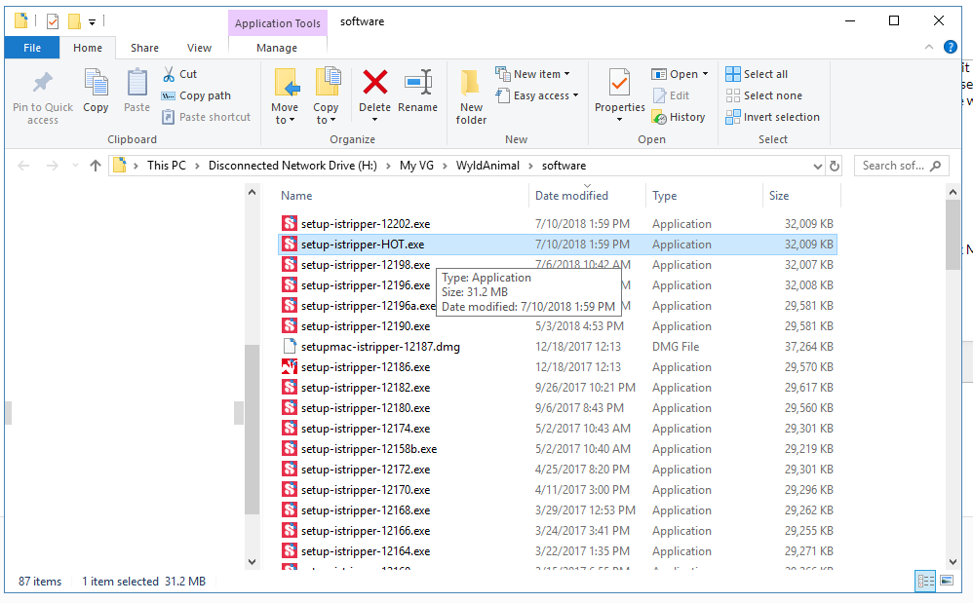Open the File menu tab
The image size is (973, 603).
pyautogui.click(x=32, y=48)
